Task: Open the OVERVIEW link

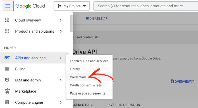Action: (x=183, y=82)
